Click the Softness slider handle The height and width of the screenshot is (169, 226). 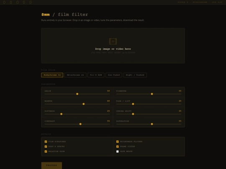[x=62, y=114]
